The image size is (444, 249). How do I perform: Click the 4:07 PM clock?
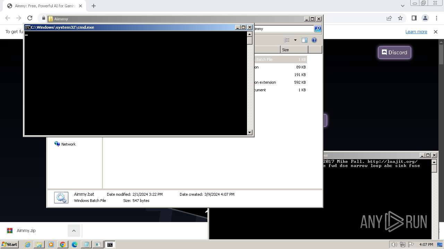click(x=426, y=245)
